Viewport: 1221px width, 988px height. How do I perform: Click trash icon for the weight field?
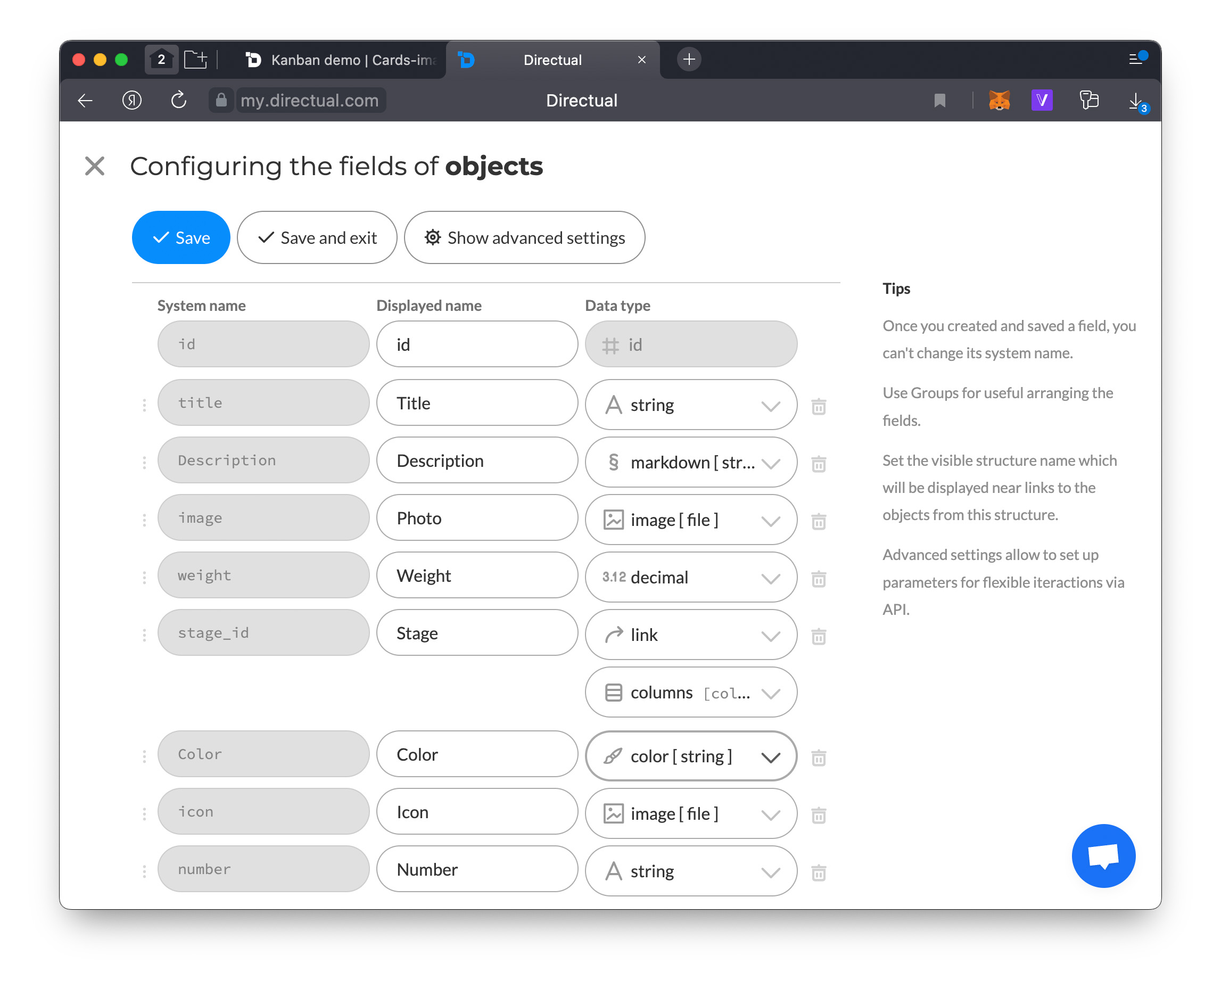tap(818, 579)
